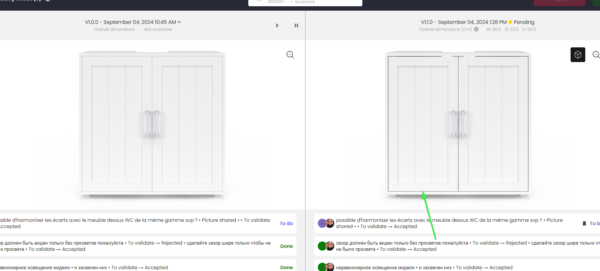Open the V1.0.0 version dropdown
This screenshot has width=600, height=271.
click(133, 22)
